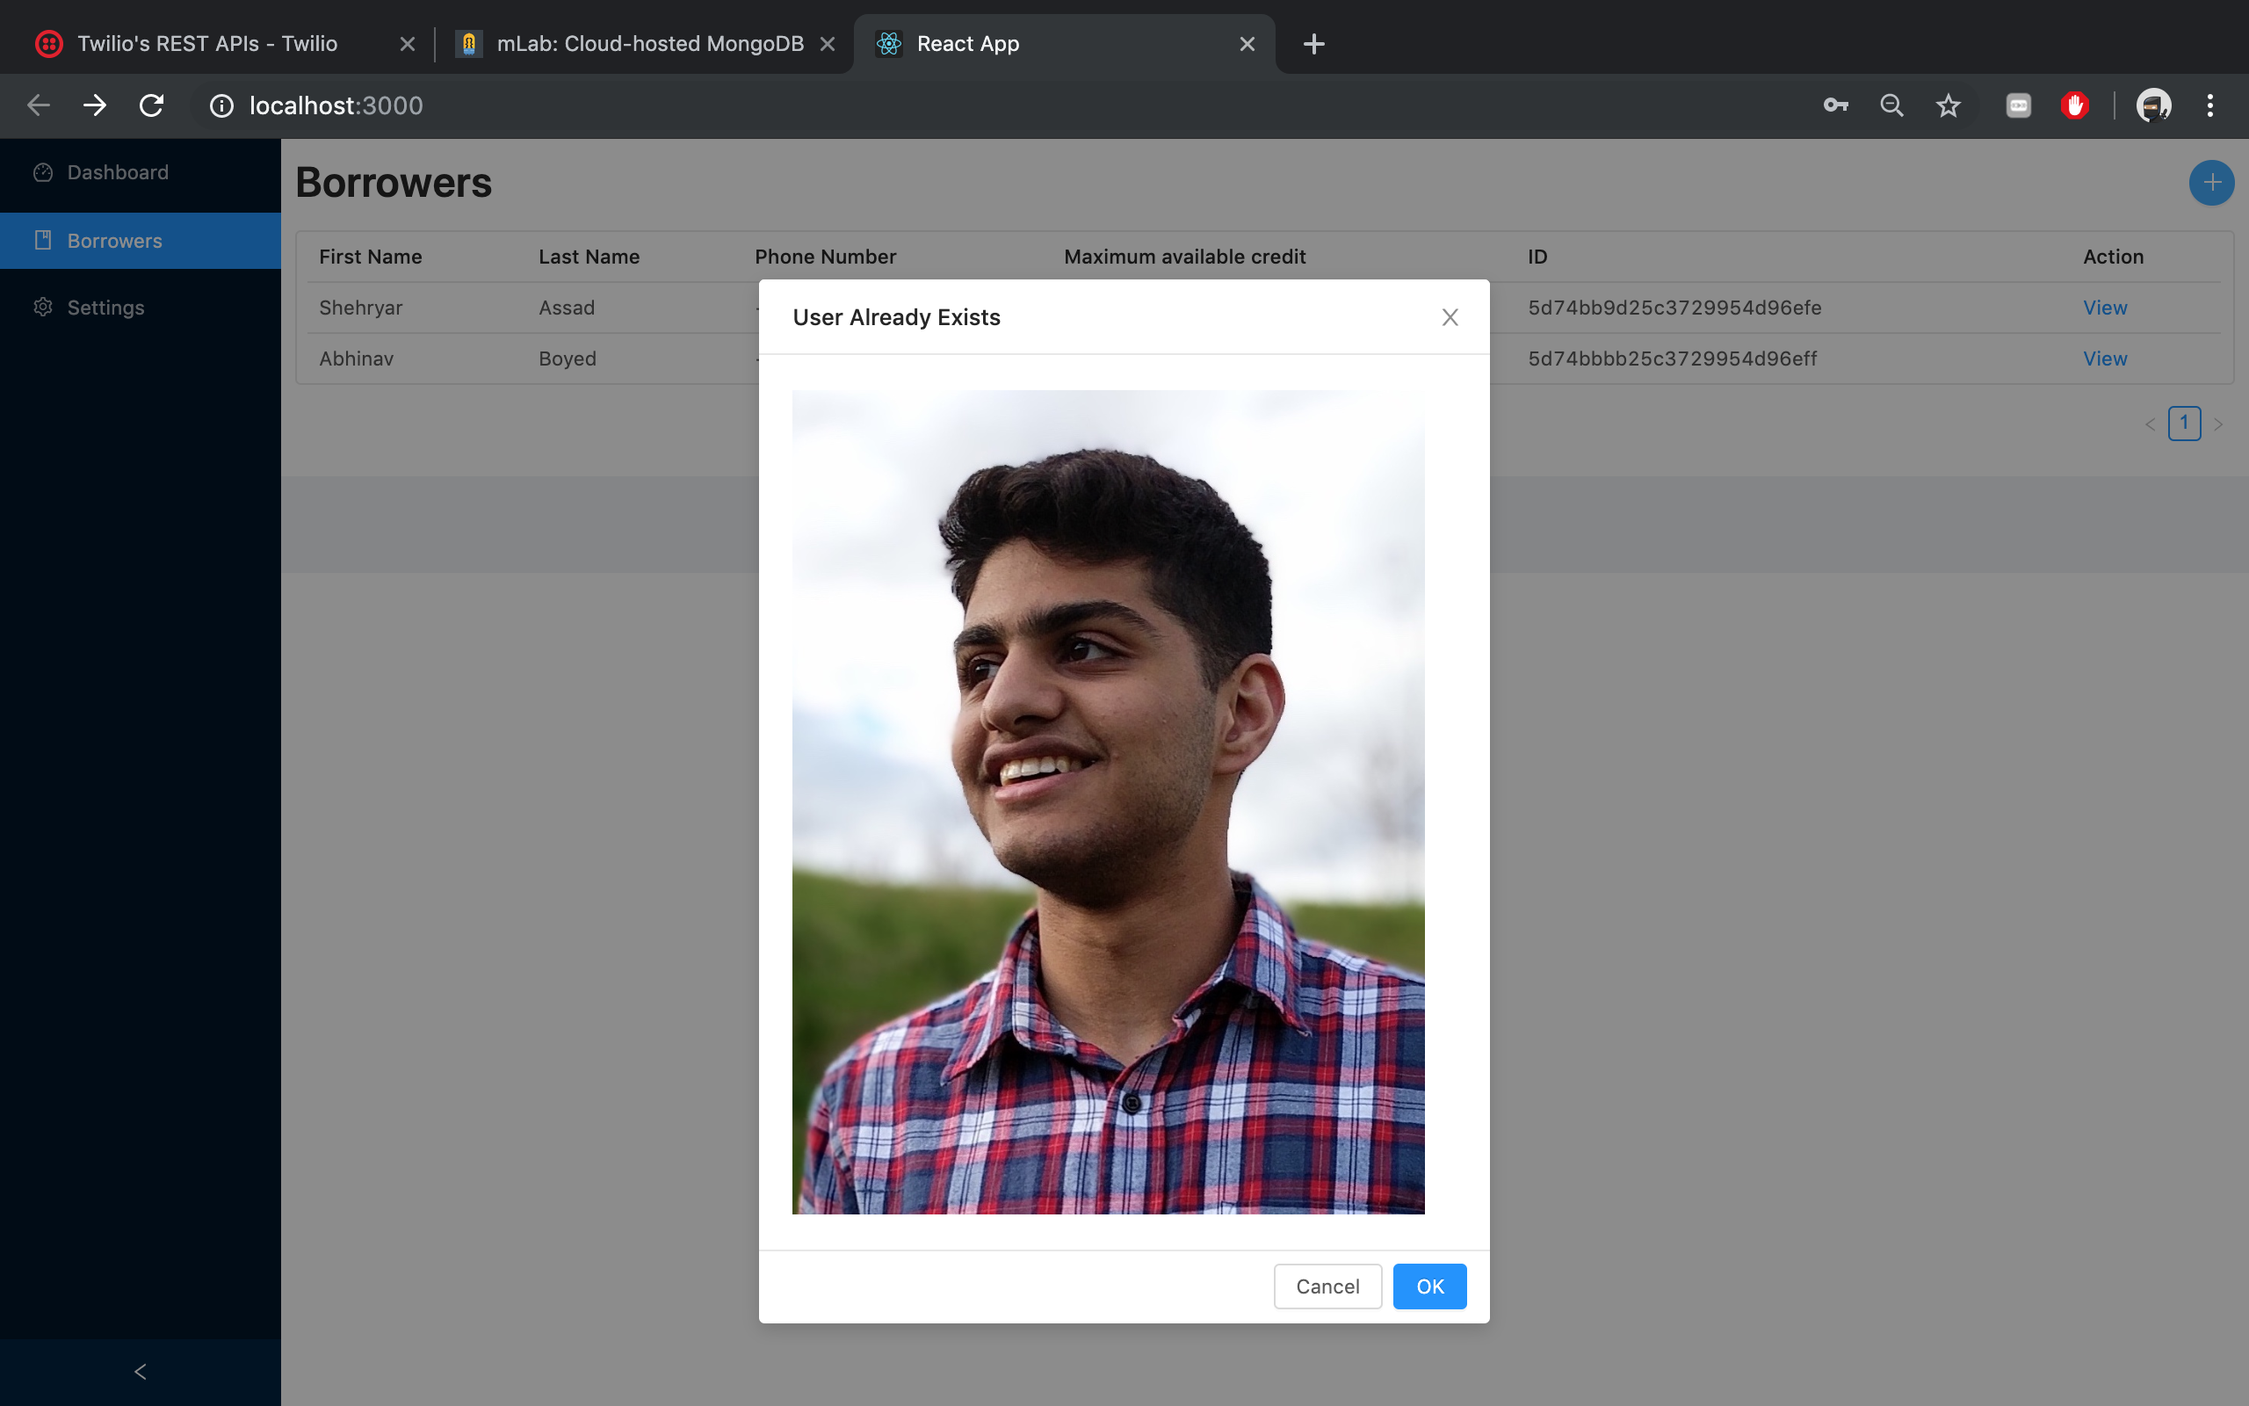Open Settings in the sidebar
The image size is (2249, 1406).
pos(106,308)
